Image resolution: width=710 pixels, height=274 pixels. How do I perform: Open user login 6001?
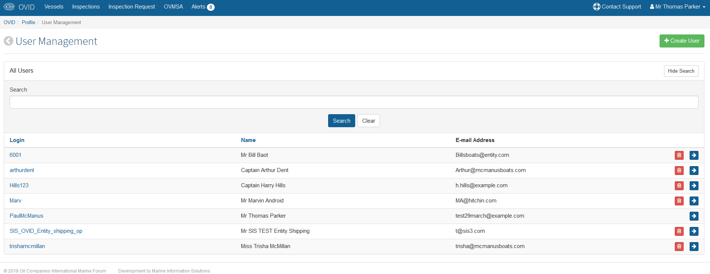(x=15, y=155)
